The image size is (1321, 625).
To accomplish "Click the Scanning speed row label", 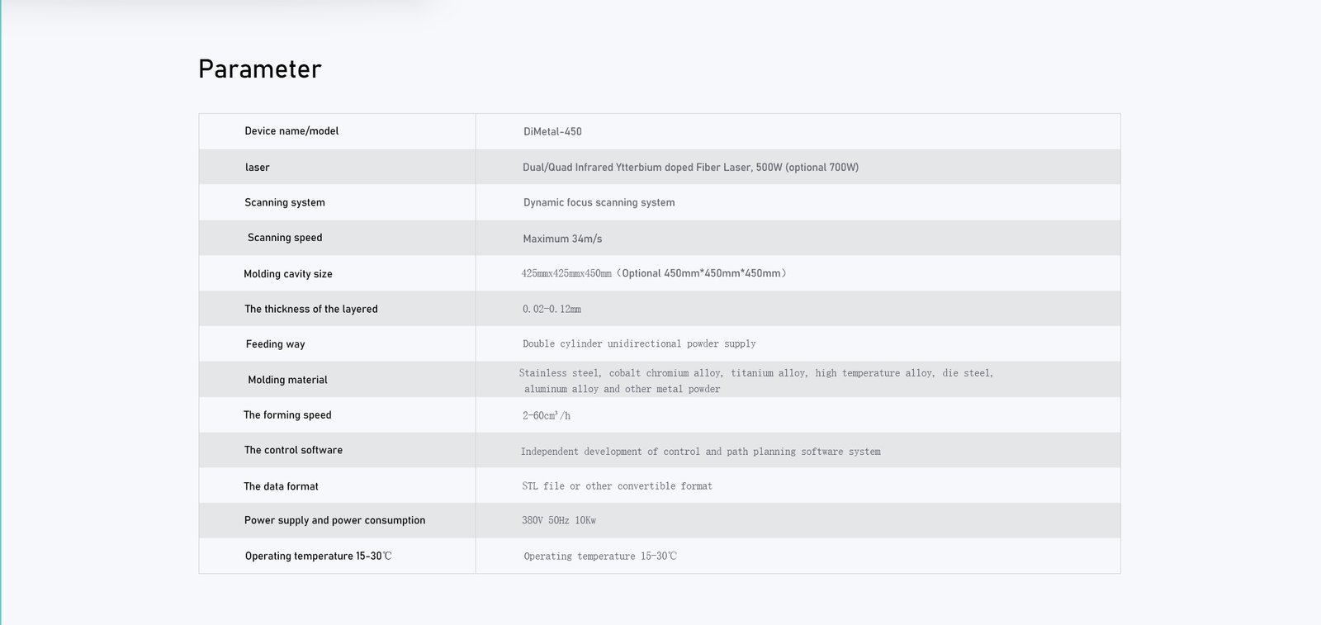I will coord(285,238).
